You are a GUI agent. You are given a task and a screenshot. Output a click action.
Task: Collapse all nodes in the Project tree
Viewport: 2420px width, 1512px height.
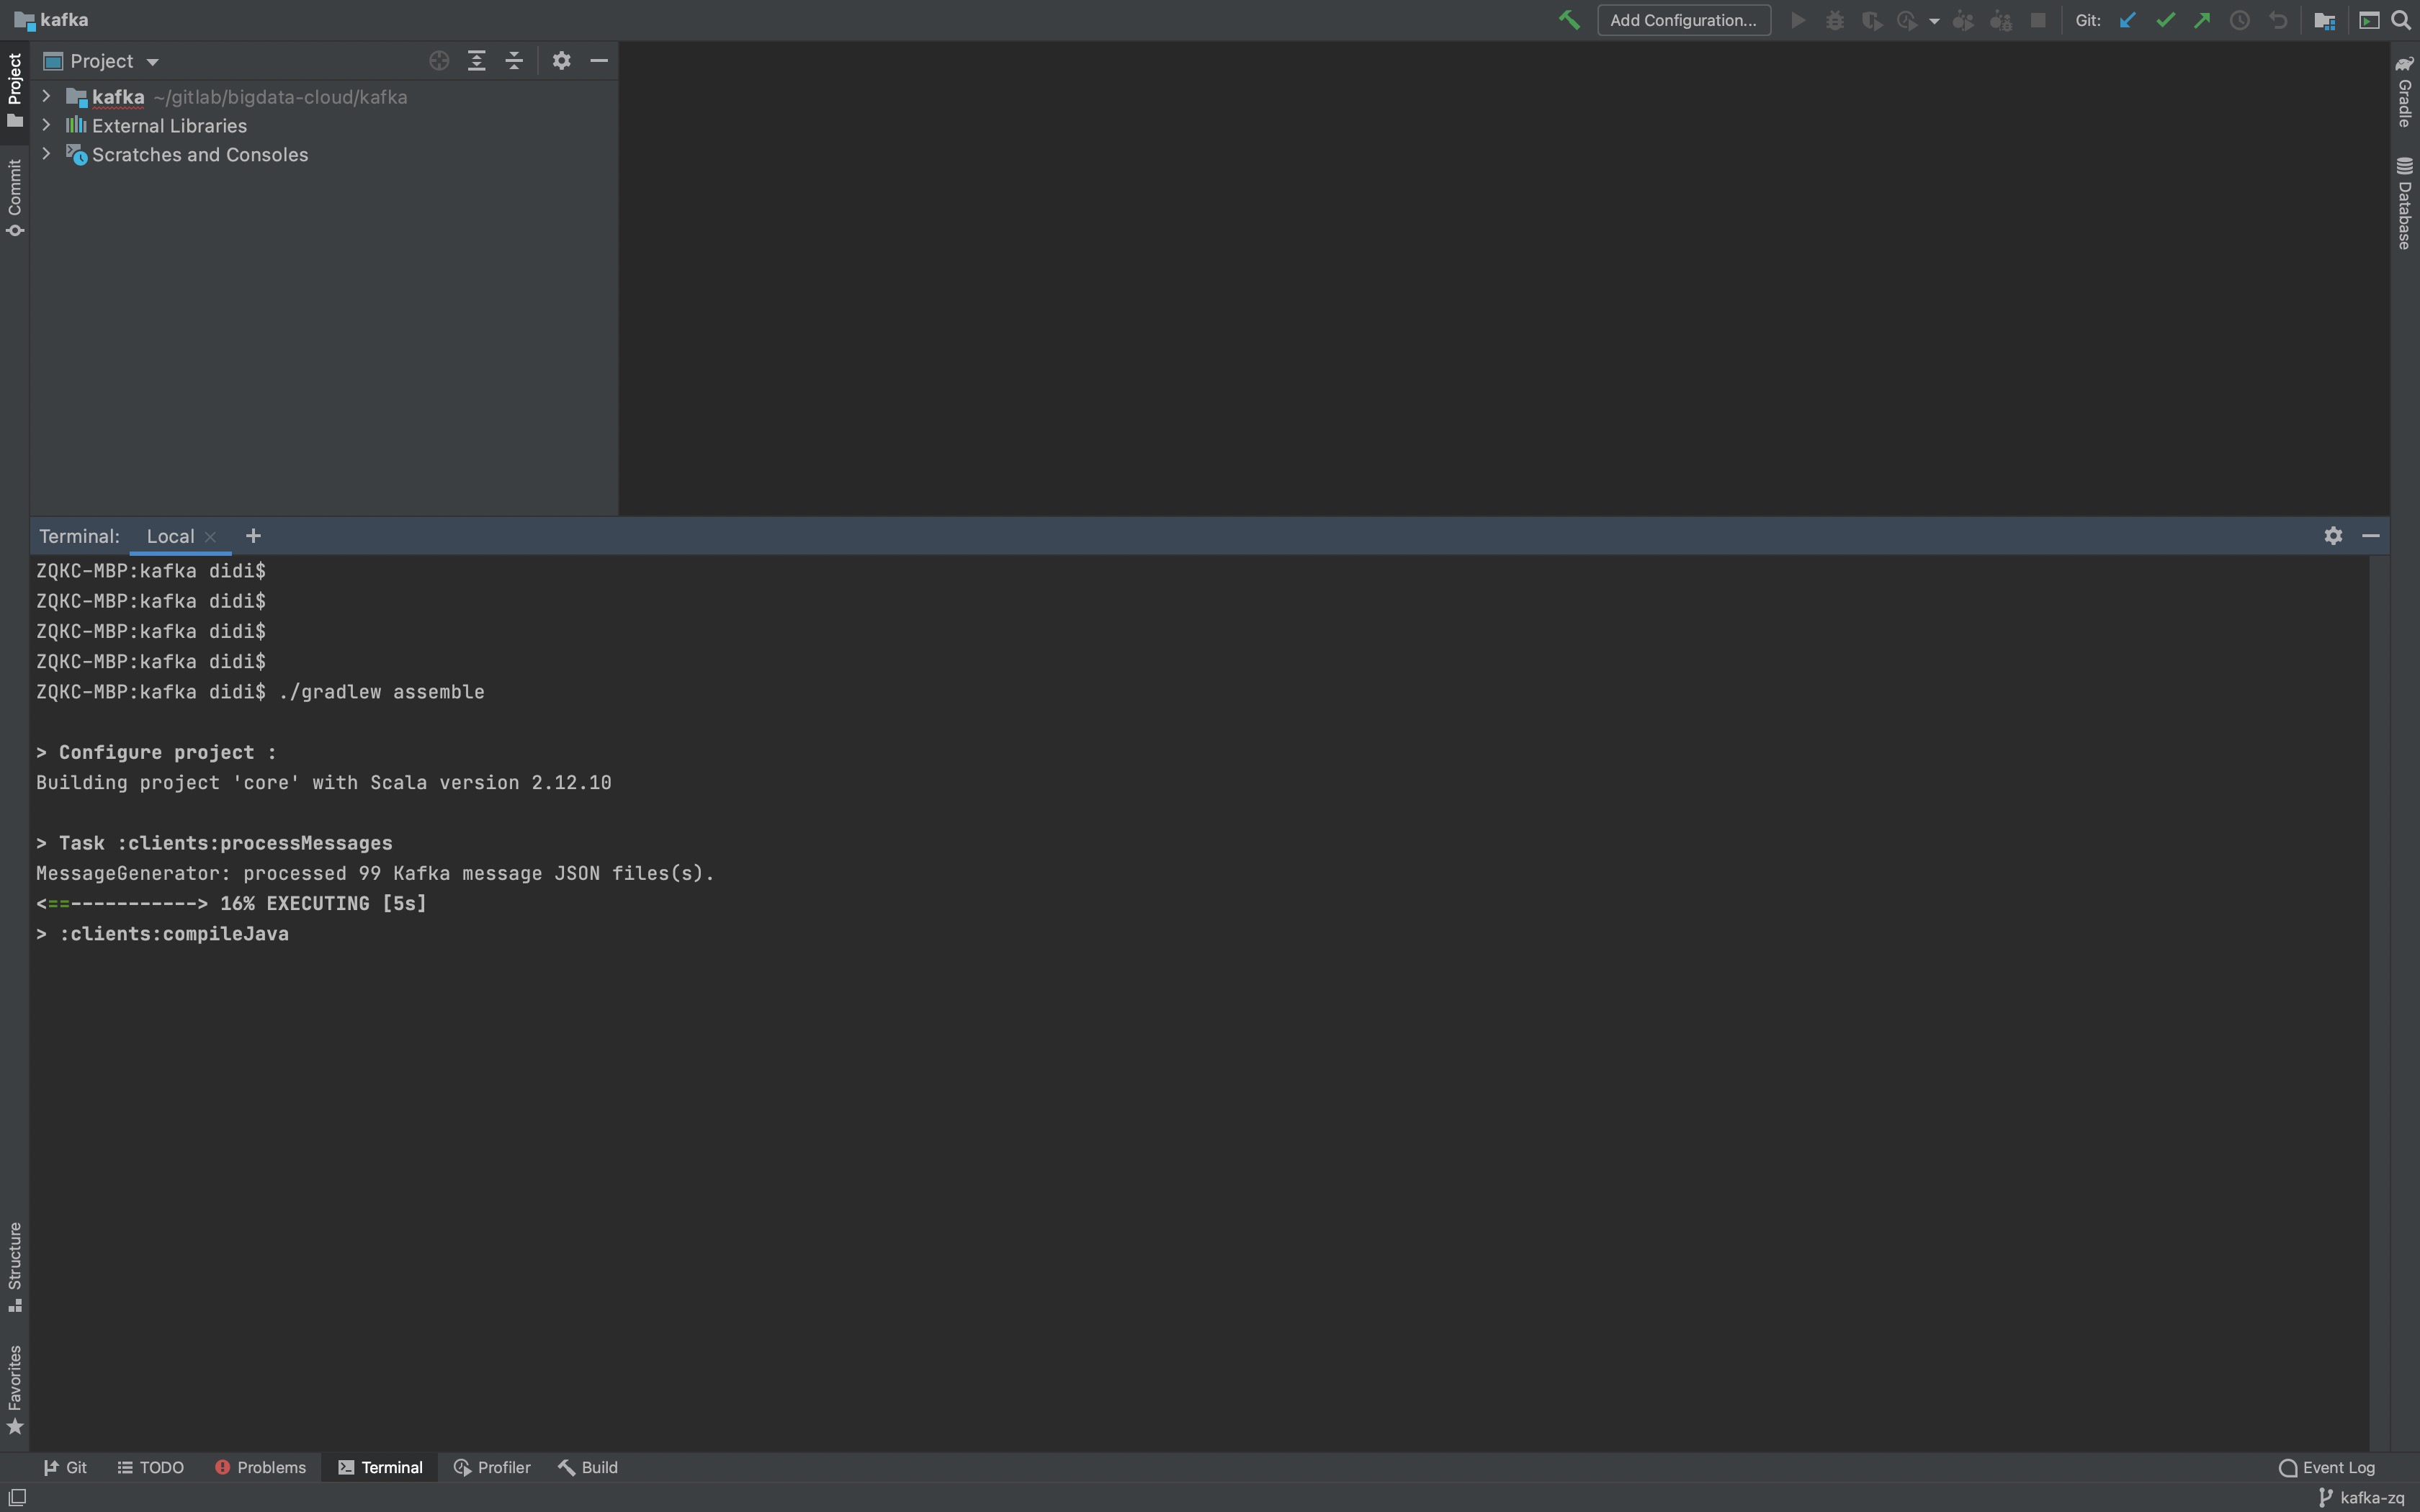coord(514,60)
